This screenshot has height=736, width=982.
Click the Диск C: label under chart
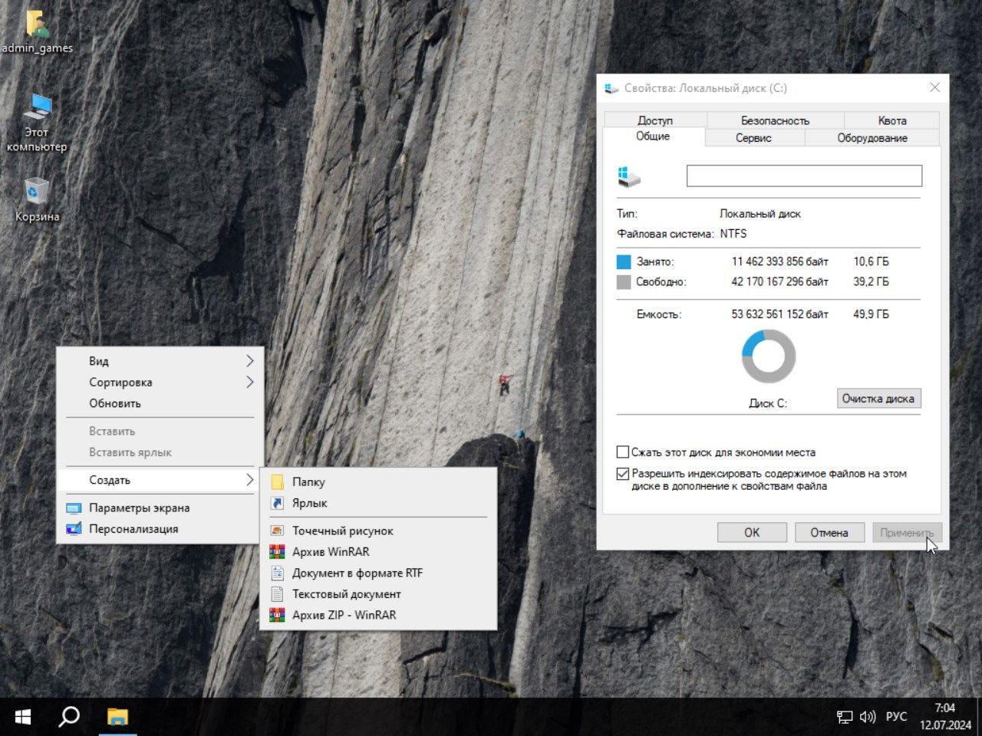(768, 403)
